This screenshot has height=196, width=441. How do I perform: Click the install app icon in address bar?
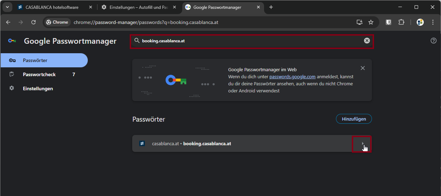click(x=359, y=22)
